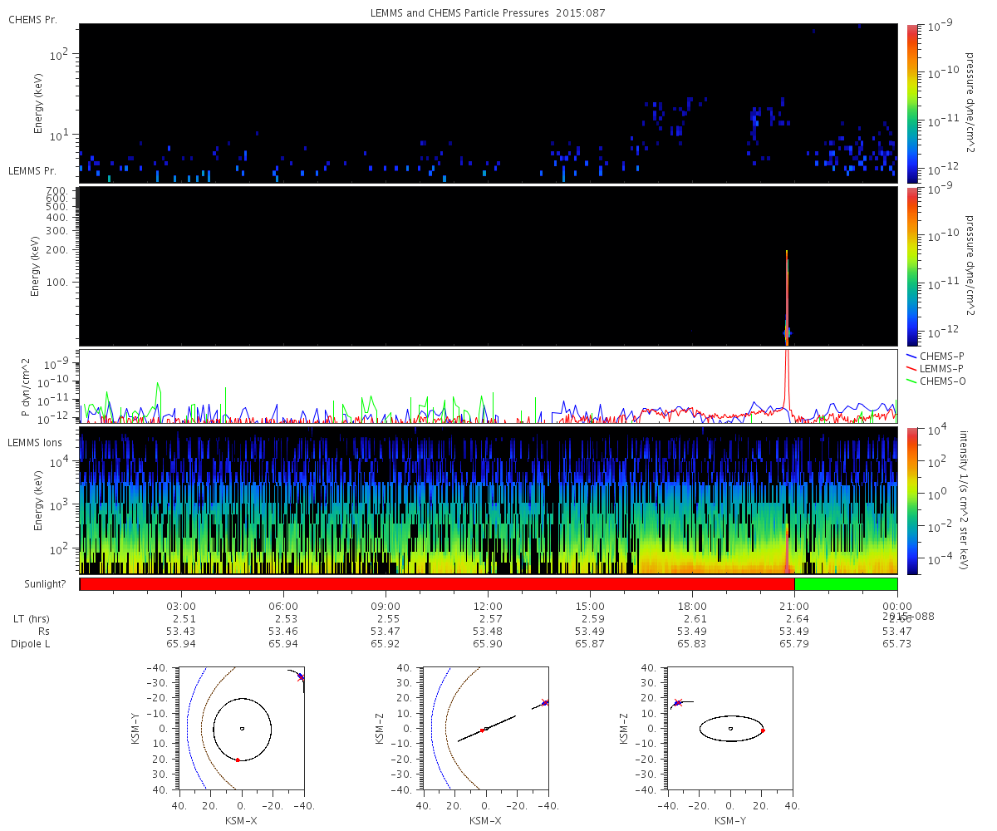Click the plot title 'LEMMS and CHEMS Particle Pressures 2015:087'
This screenshot has width=997, height=831.
point(488,13)
